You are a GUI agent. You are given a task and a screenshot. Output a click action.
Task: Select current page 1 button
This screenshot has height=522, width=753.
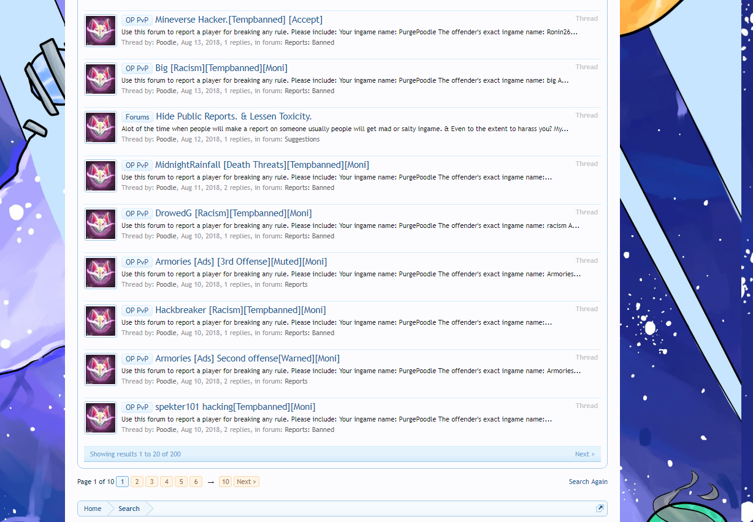122,482
